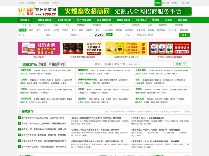Open the top 火爆畜牧招商网 banner

(x=125, y=11)
